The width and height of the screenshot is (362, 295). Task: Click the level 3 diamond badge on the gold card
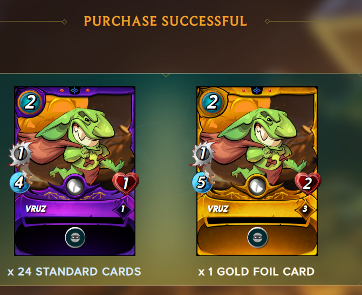[305, 209]
